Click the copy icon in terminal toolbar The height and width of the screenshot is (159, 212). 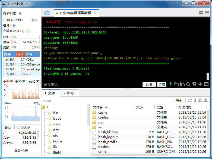(x=177, y=84)
